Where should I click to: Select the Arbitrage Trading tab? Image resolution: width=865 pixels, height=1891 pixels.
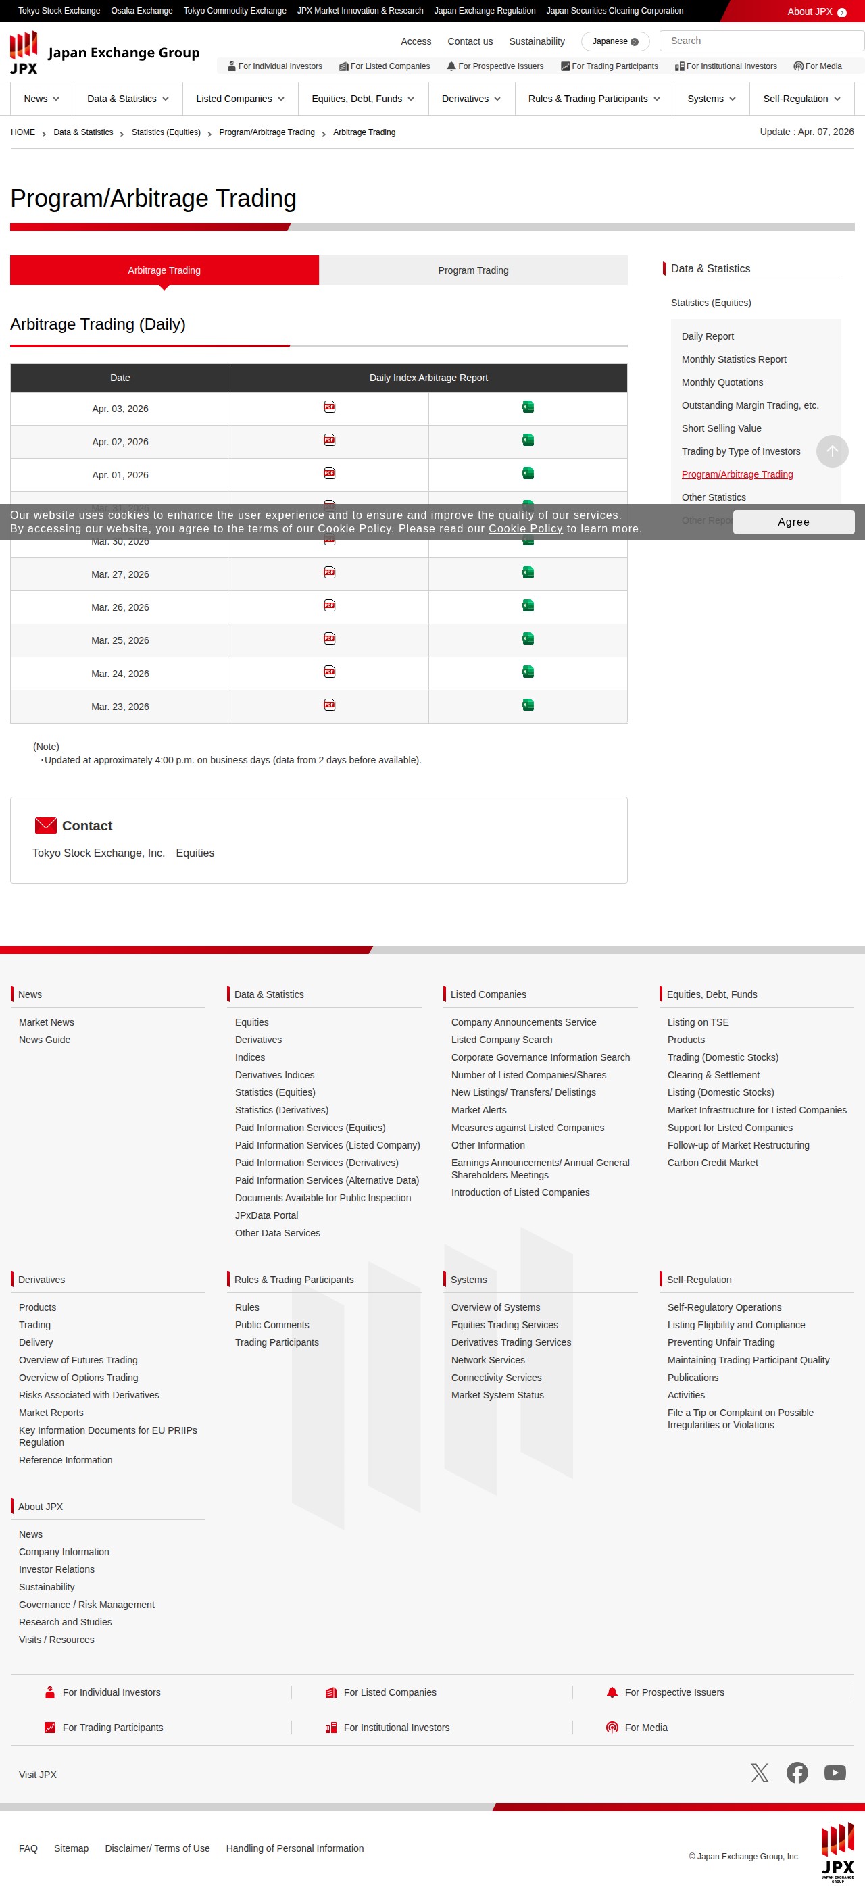pyautogui.click(x=164, y=270)
